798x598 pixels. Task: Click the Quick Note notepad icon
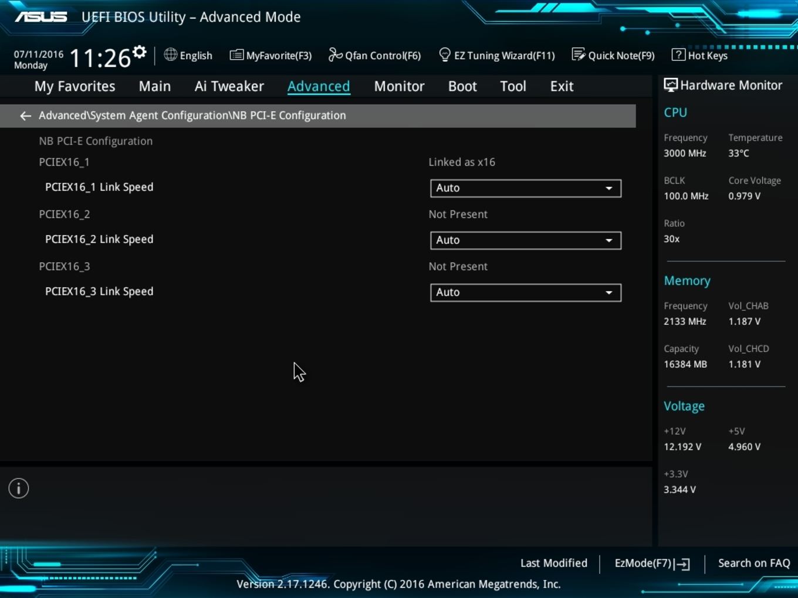click(x=579, y=55)
